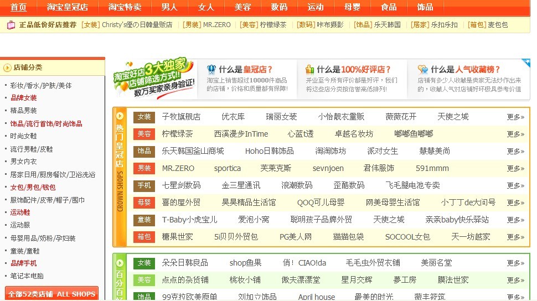The width and height of the screenshot is (537, 301).
Task: Click the red 箱包 category tag
Action: (x=144, y=237)
